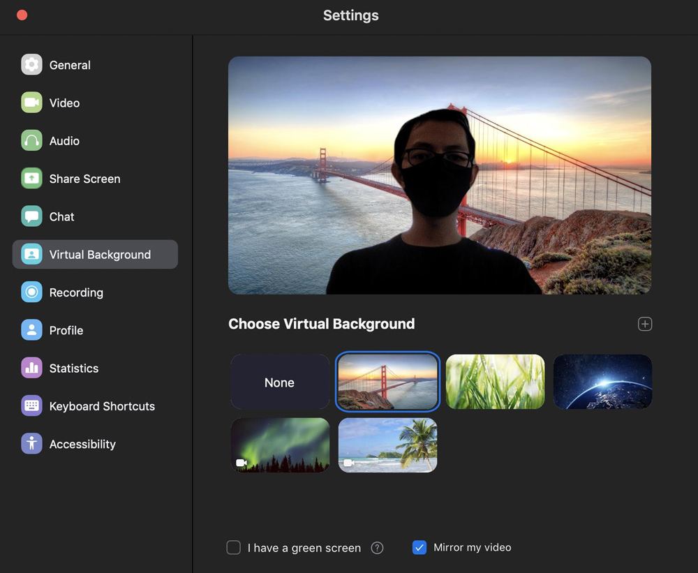
Task: Enable the I have a green screen checkbox
Action: [x=234, y=548]
